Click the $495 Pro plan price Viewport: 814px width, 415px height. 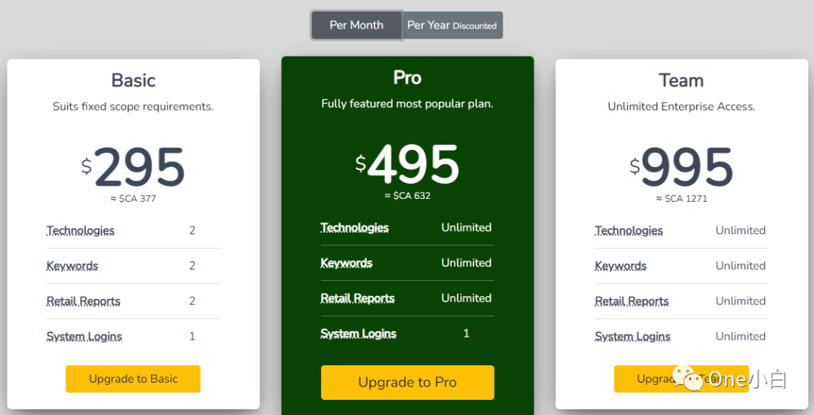pyautogui.click(x=408, y=166)
